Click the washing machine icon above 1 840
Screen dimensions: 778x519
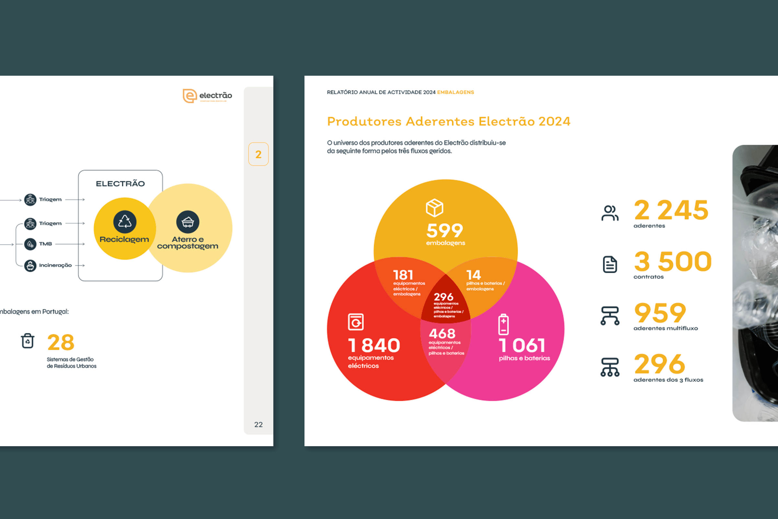coord(356,322)
